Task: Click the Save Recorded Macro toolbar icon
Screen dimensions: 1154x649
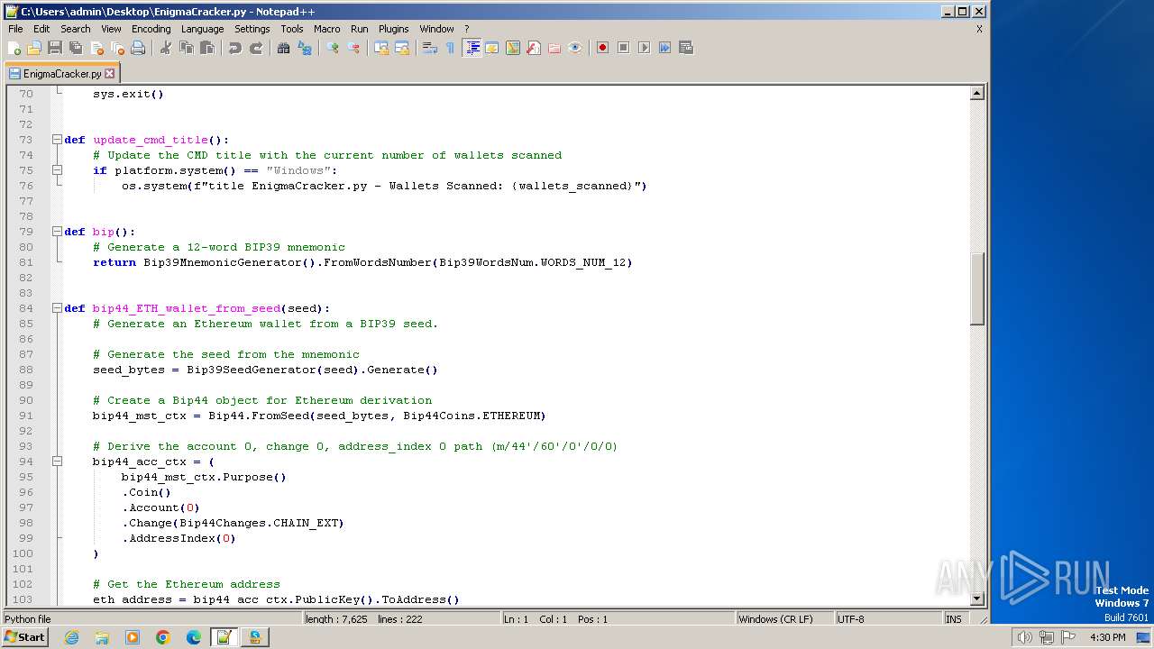Action: pyautogui.click(x=685, y=48)
